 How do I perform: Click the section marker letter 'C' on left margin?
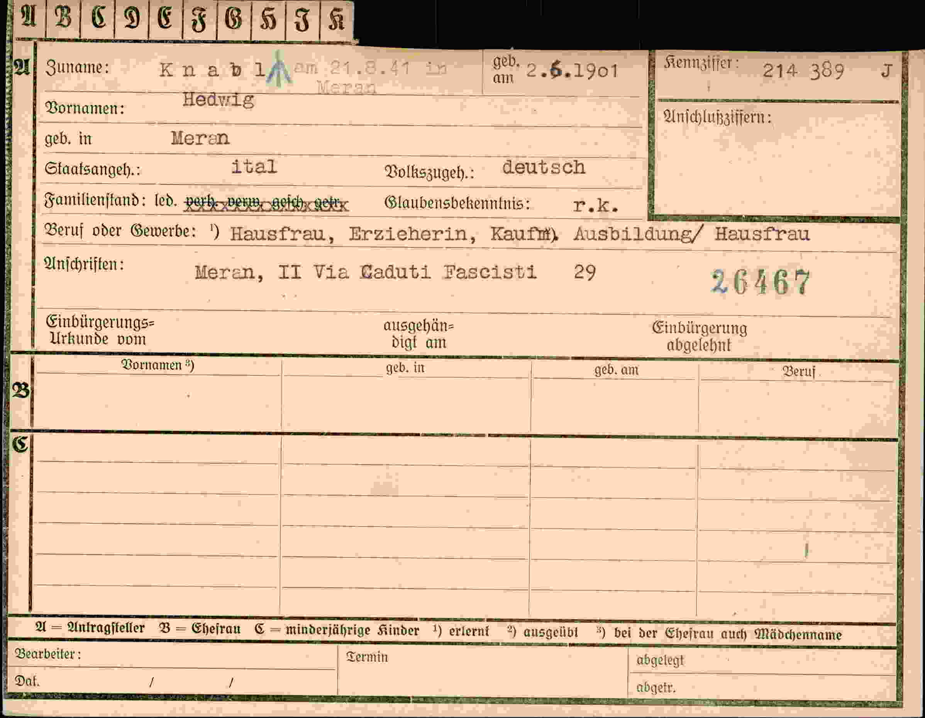click(x=20, y=444)
